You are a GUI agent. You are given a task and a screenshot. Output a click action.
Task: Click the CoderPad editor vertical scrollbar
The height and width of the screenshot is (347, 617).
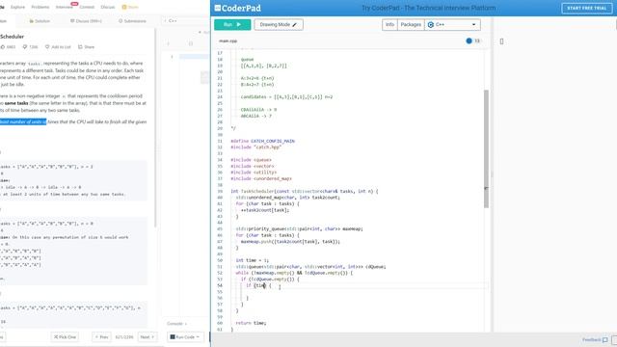pos(486,148)
